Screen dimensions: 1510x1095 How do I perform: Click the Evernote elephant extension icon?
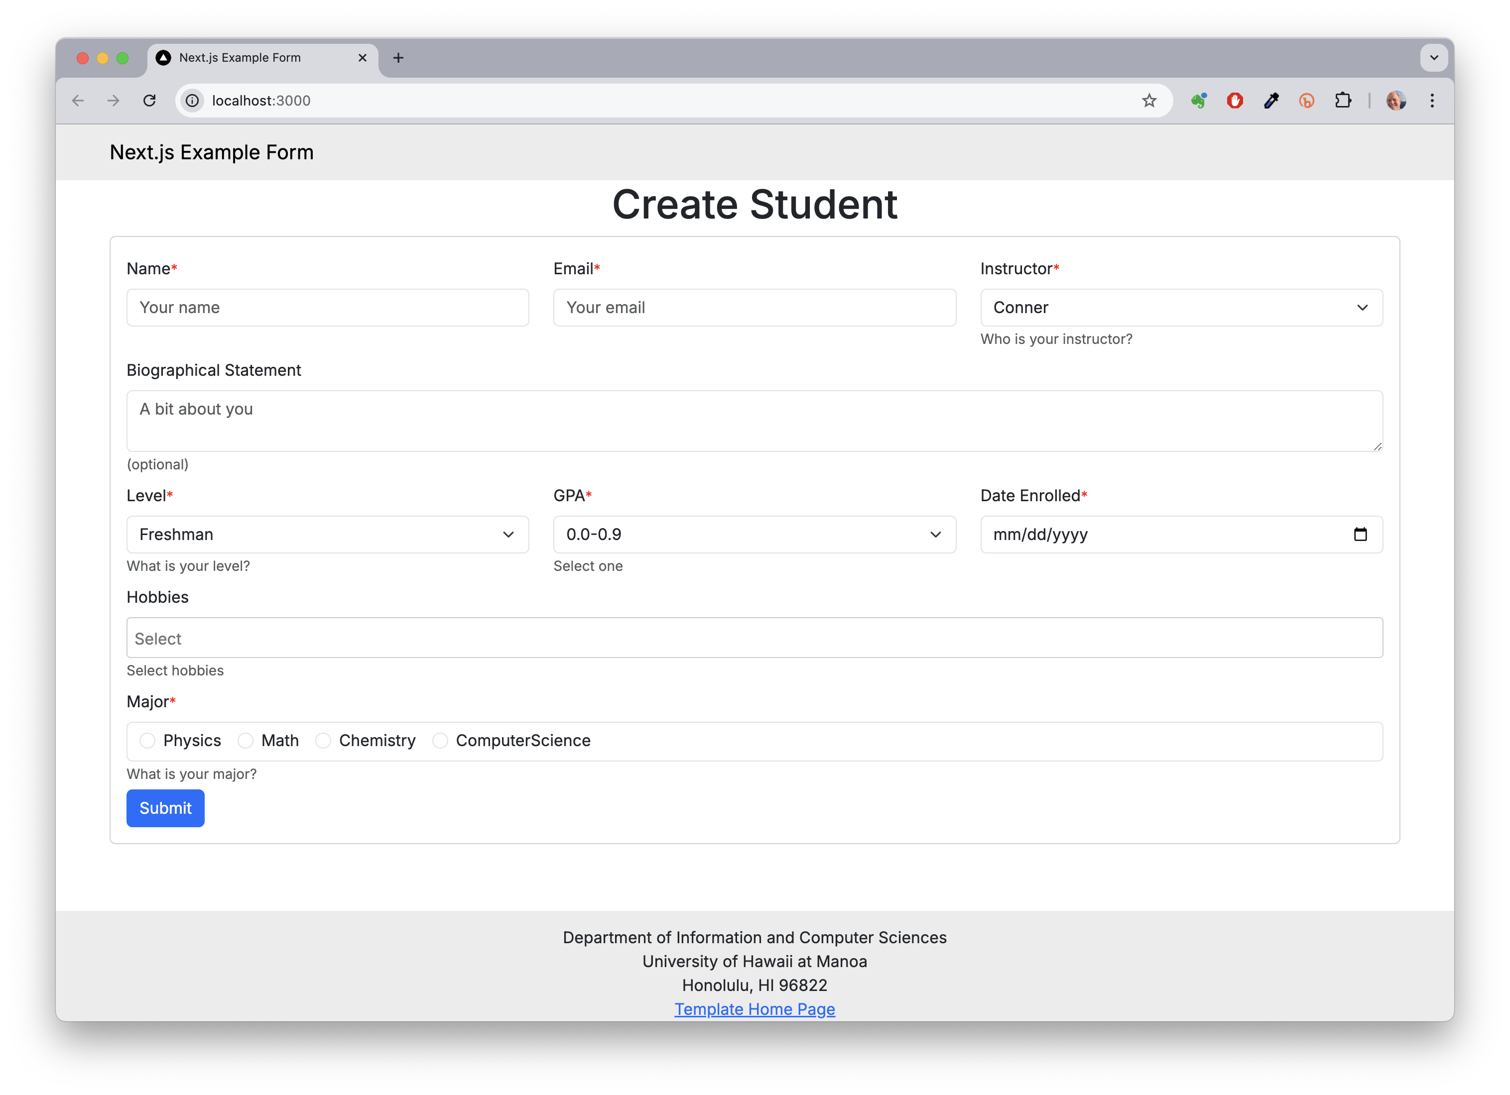(x=1199, y=101)
